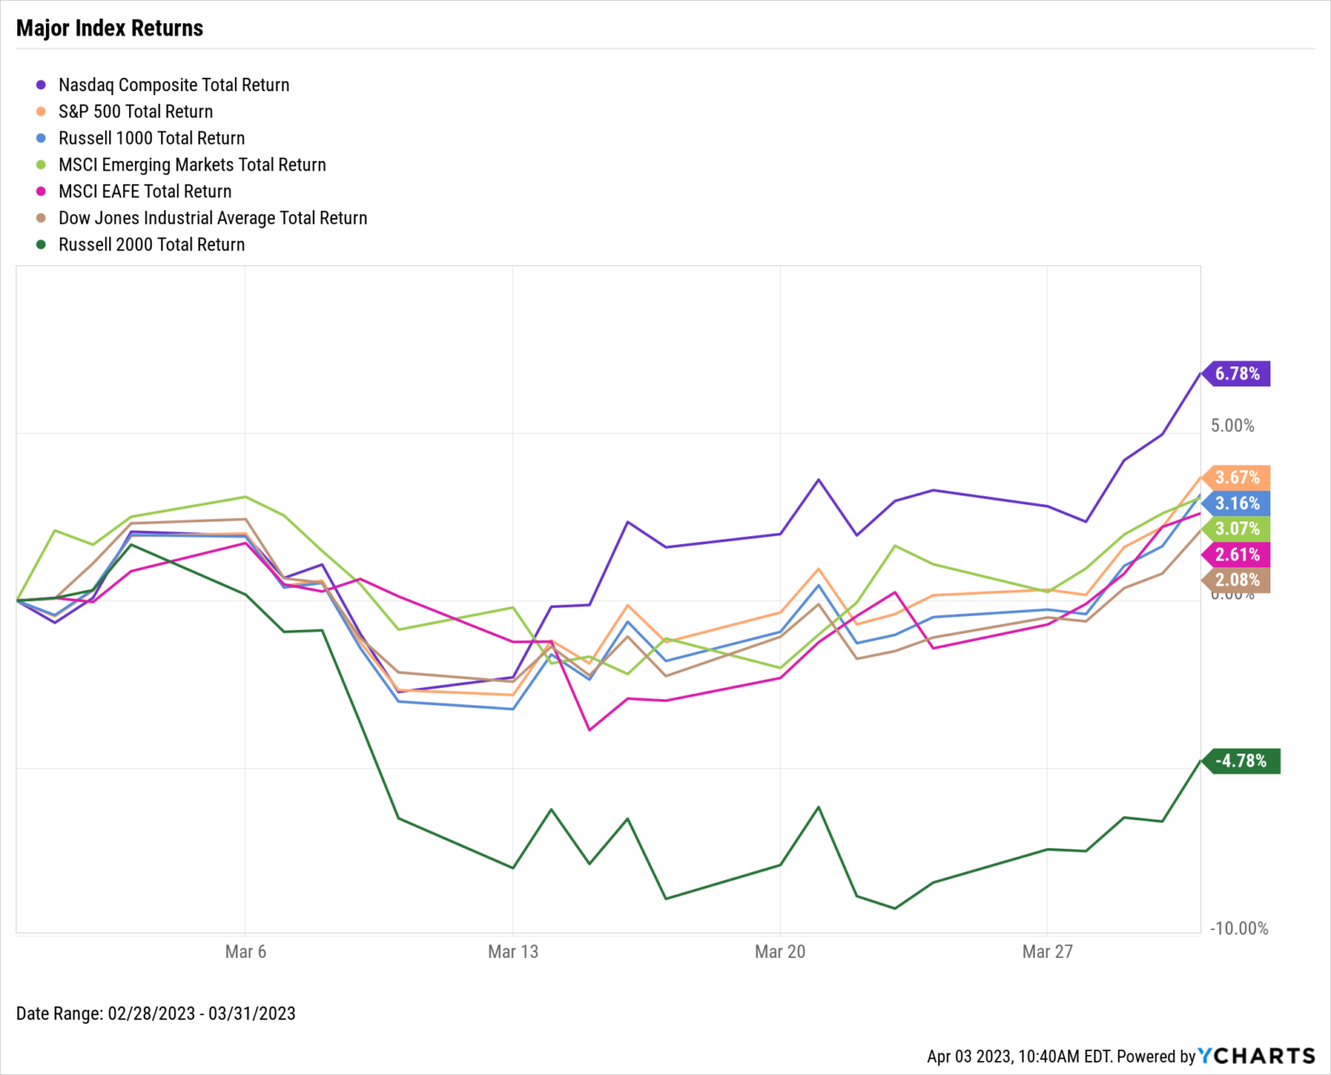Expand the -4.78% Russell 2000 value tag
The width and height of the screenshot is (1331, 1075).
1242,761
